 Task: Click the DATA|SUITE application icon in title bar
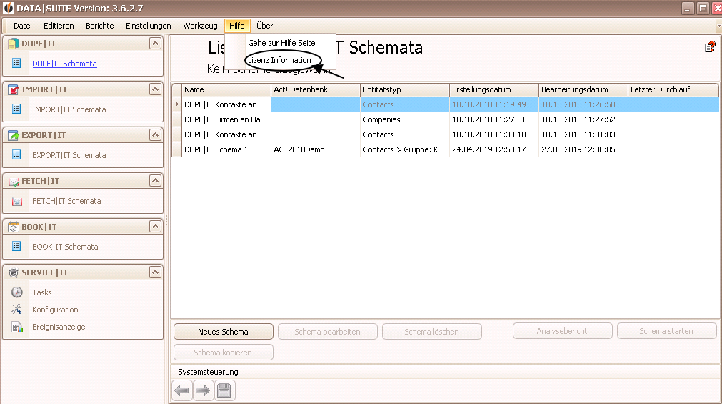click(x=9, y=8)
